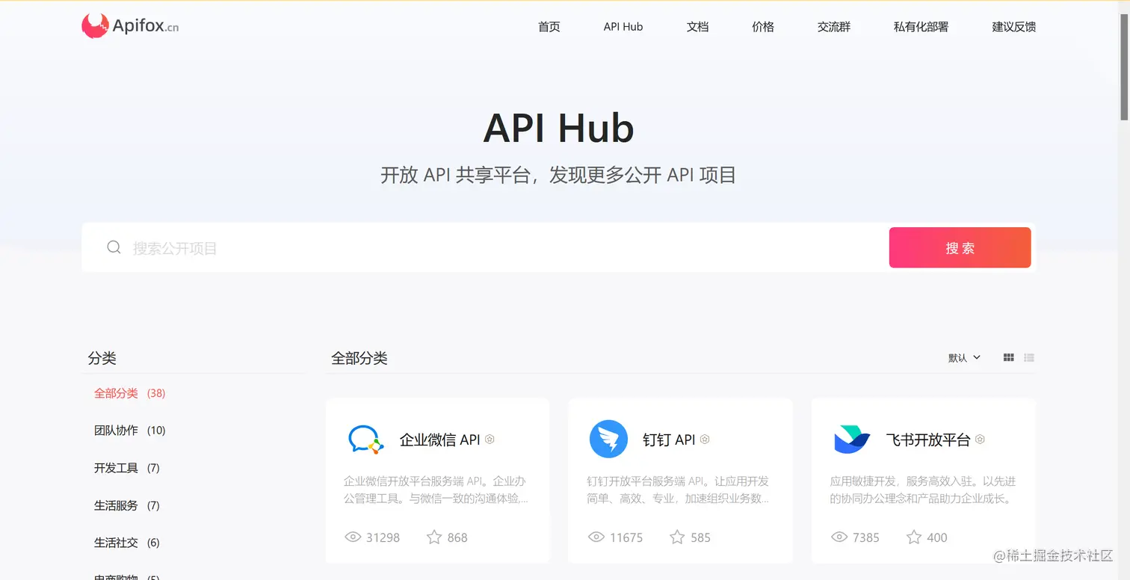Click verified badge next to 飞书开放平台
Image resolution: width=1130 pixels, height=580 pixels.
click(980, 439)
